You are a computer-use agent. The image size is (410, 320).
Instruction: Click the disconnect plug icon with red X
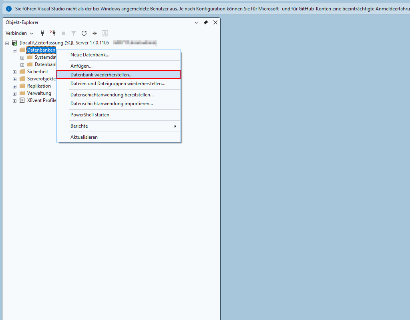point(52,33)
